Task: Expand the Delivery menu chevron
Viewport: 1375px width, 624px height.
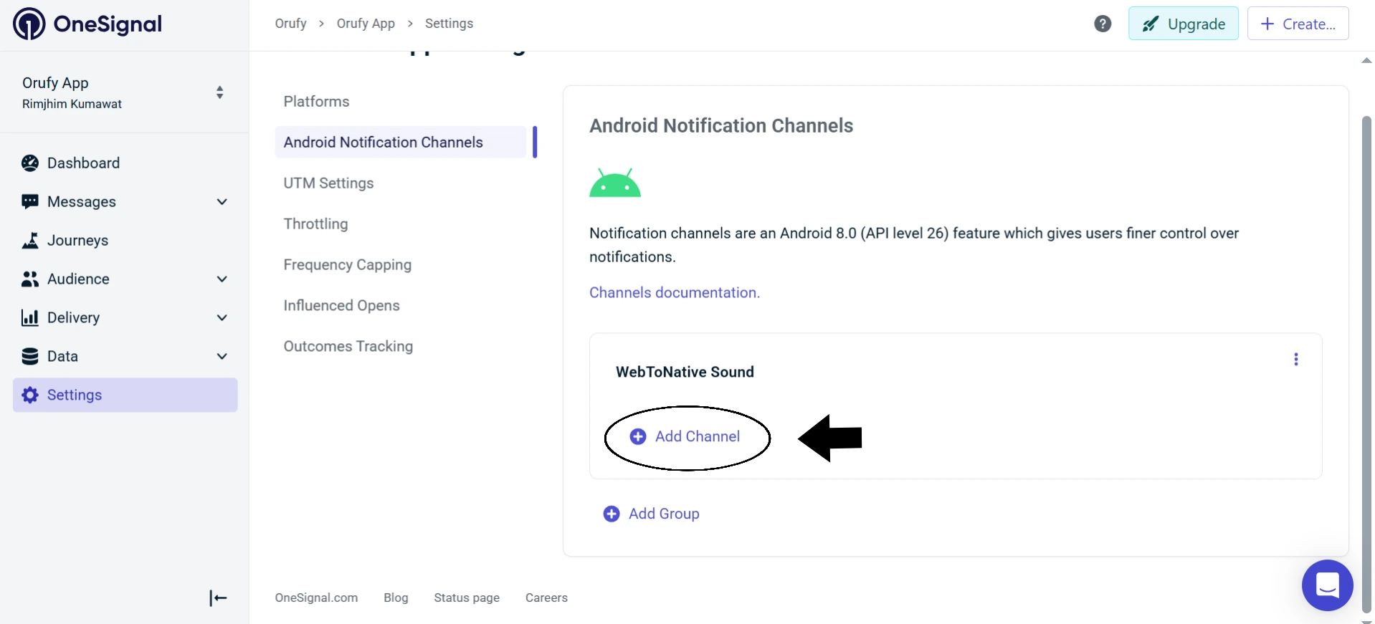Action: pos(222,318)
